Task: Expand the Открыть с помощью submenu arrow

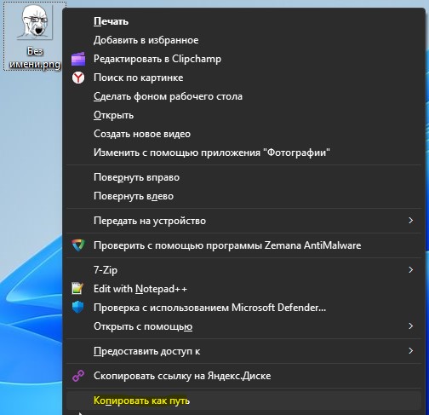Action: click(410, 326)
